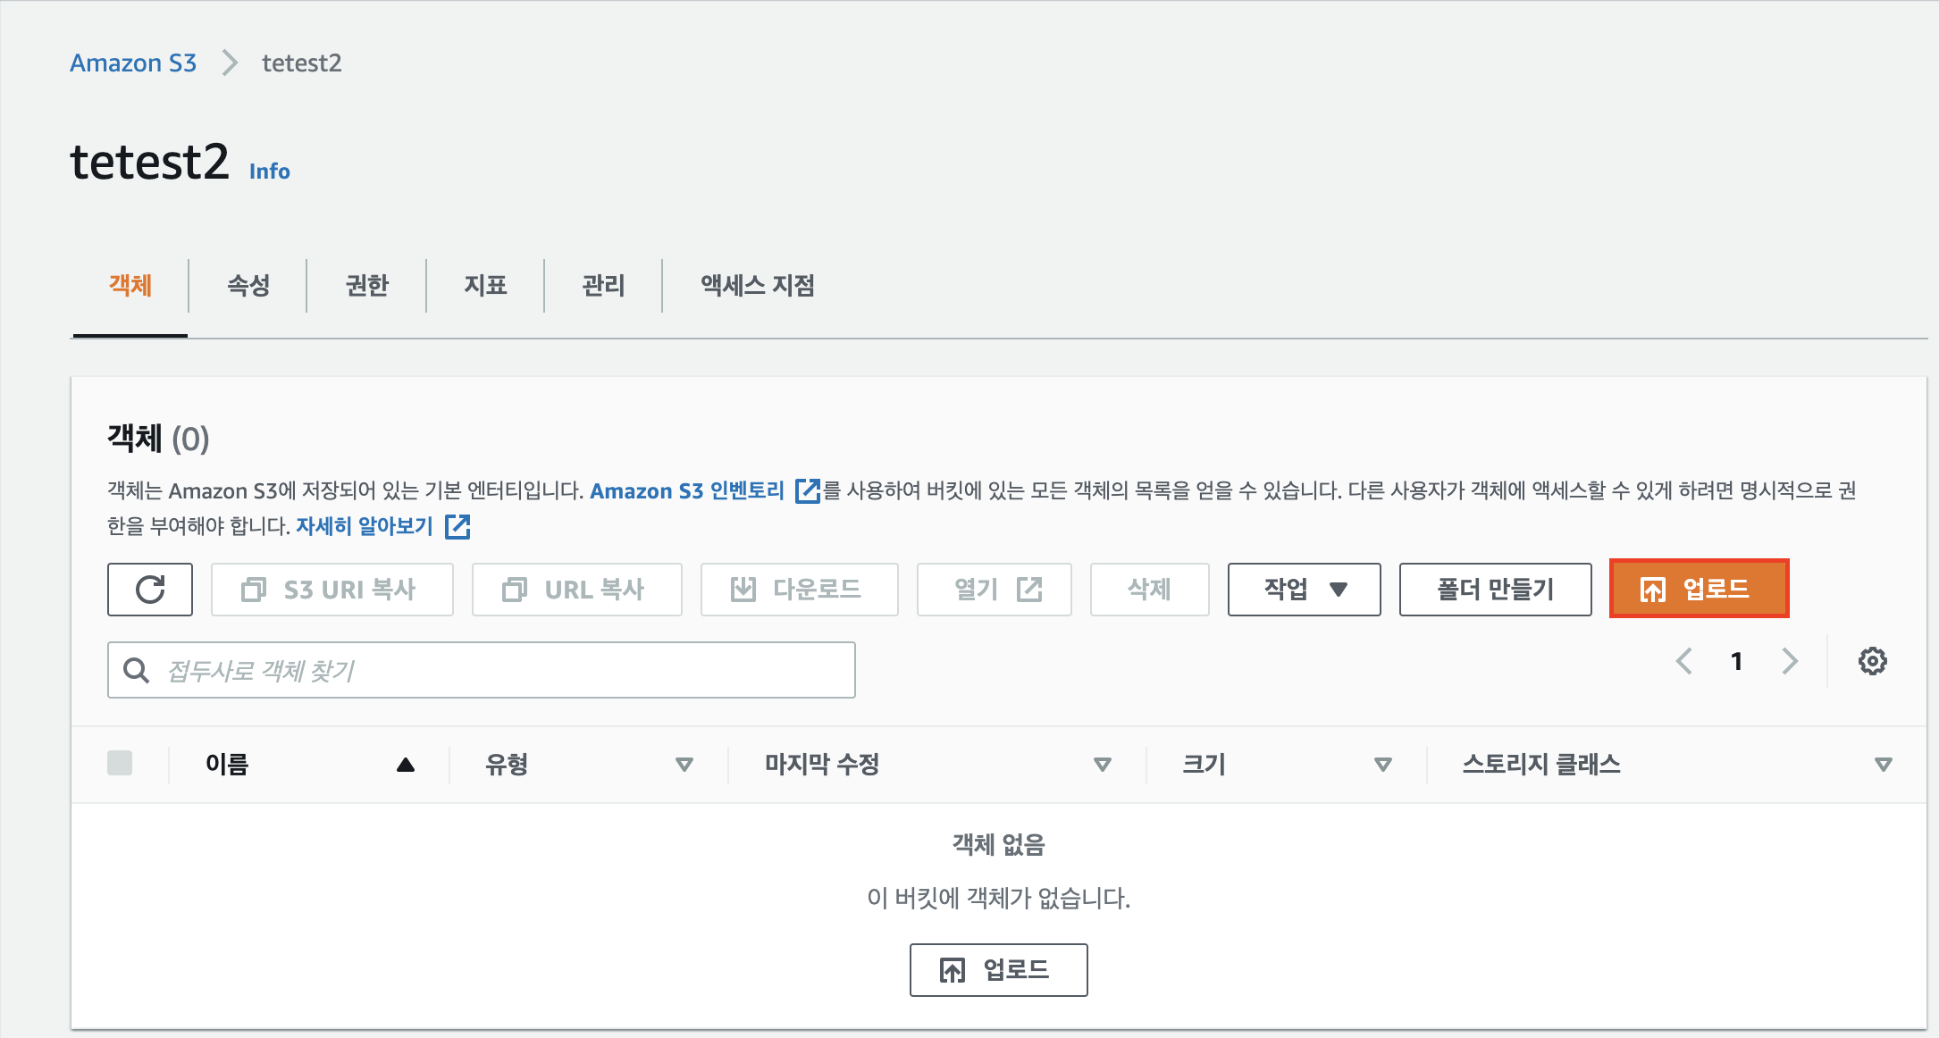
Task: Sort by 크기 column arrow
Action: pyautogui.click(x=1382, y=765)
